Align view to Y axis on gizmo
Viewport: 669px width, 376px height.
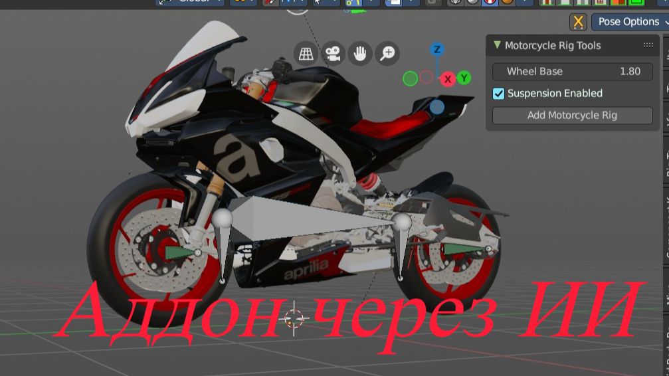tap(464, 78)
